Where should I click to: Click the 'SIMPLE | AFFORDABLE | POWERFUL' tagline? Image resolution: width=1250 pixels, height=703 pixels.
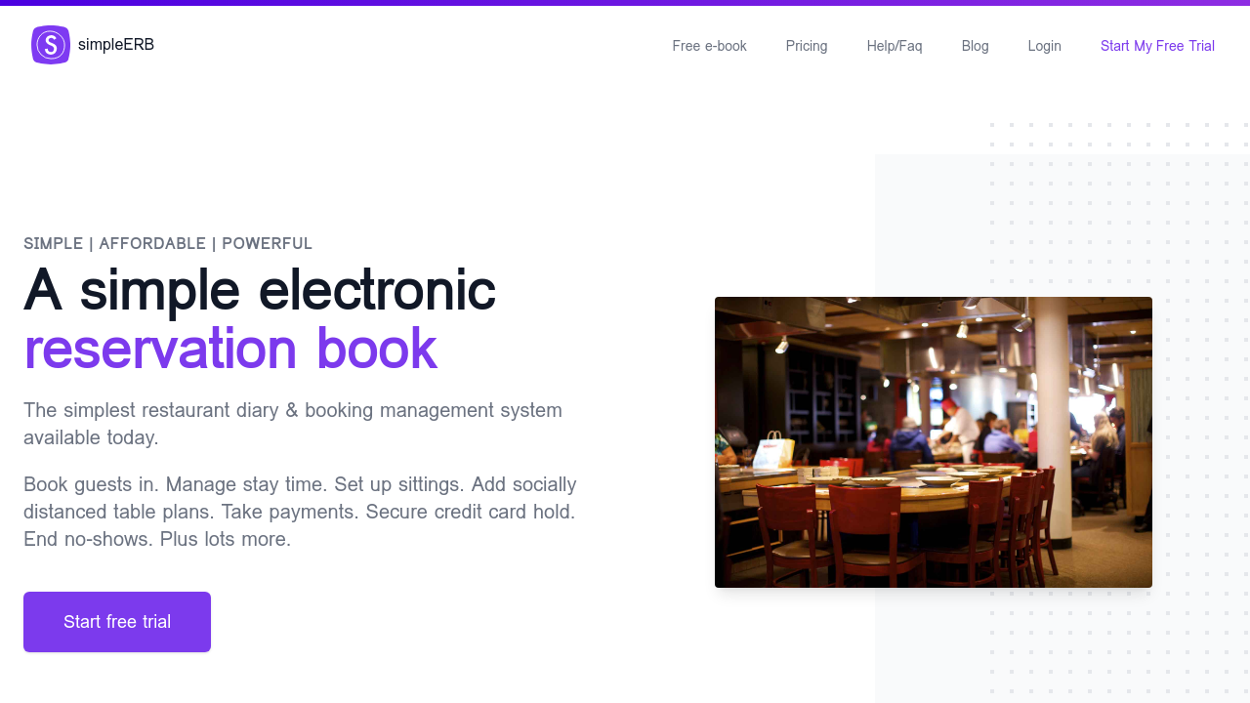(168, 244)
